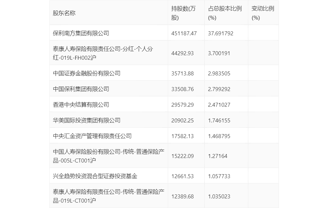Select the percentage 1.057733
Screen dimensions: 328x208
219,176
